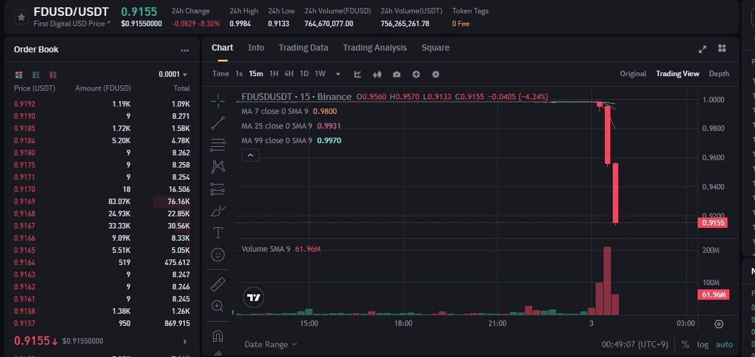The width and height of the screenshot is (755, 357).
Task: Expand the last price row chevron in order book
Action: [x=185, y=342]
